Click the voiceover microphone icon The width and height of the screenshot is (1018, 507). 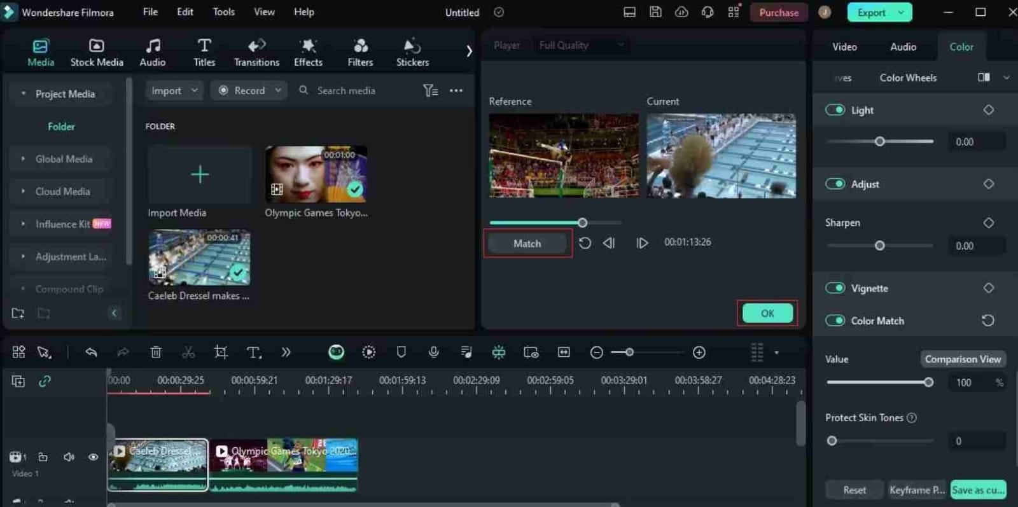coord(434,352)
